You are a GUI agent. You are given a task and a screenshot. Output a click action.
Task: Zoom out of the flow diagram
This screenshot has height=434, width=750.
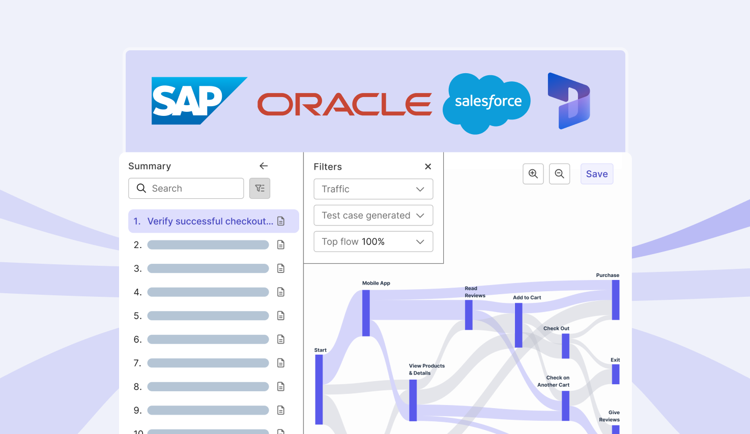(x=560, y=174)
